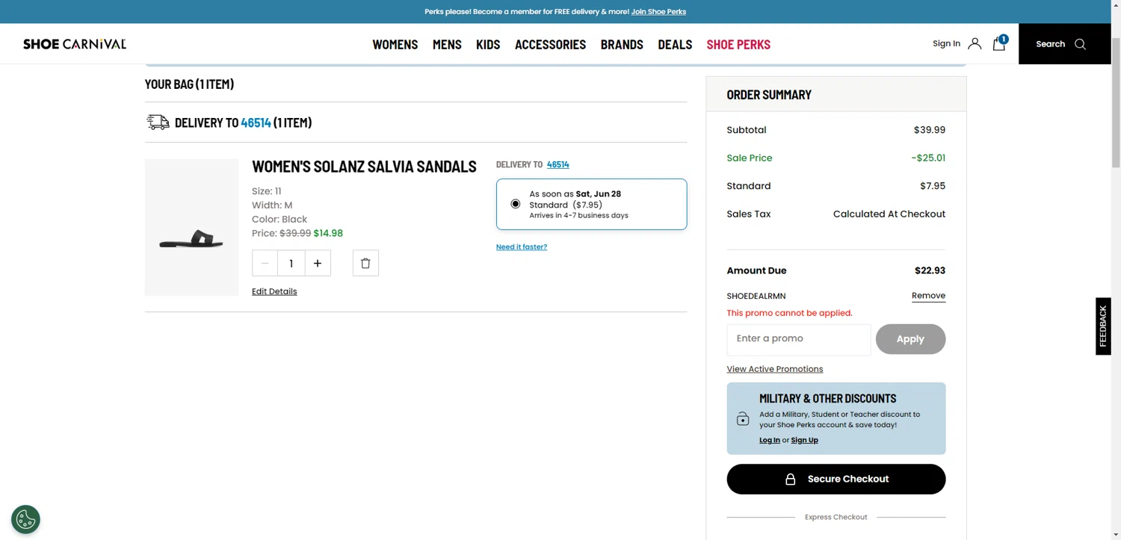
Task: Open the shopping bag icon in header
Action: 999,43
